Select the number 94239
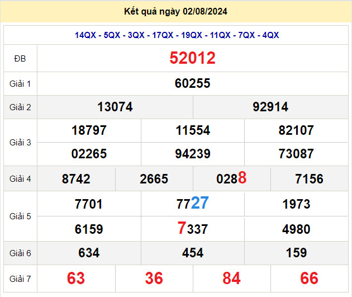This screenshot has width=352, height=297. (193, 154)
